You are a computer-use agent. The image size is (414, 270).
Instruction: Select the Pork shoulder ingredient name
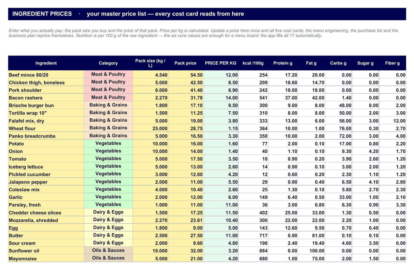pyautogui.click(x=46, y=90)
